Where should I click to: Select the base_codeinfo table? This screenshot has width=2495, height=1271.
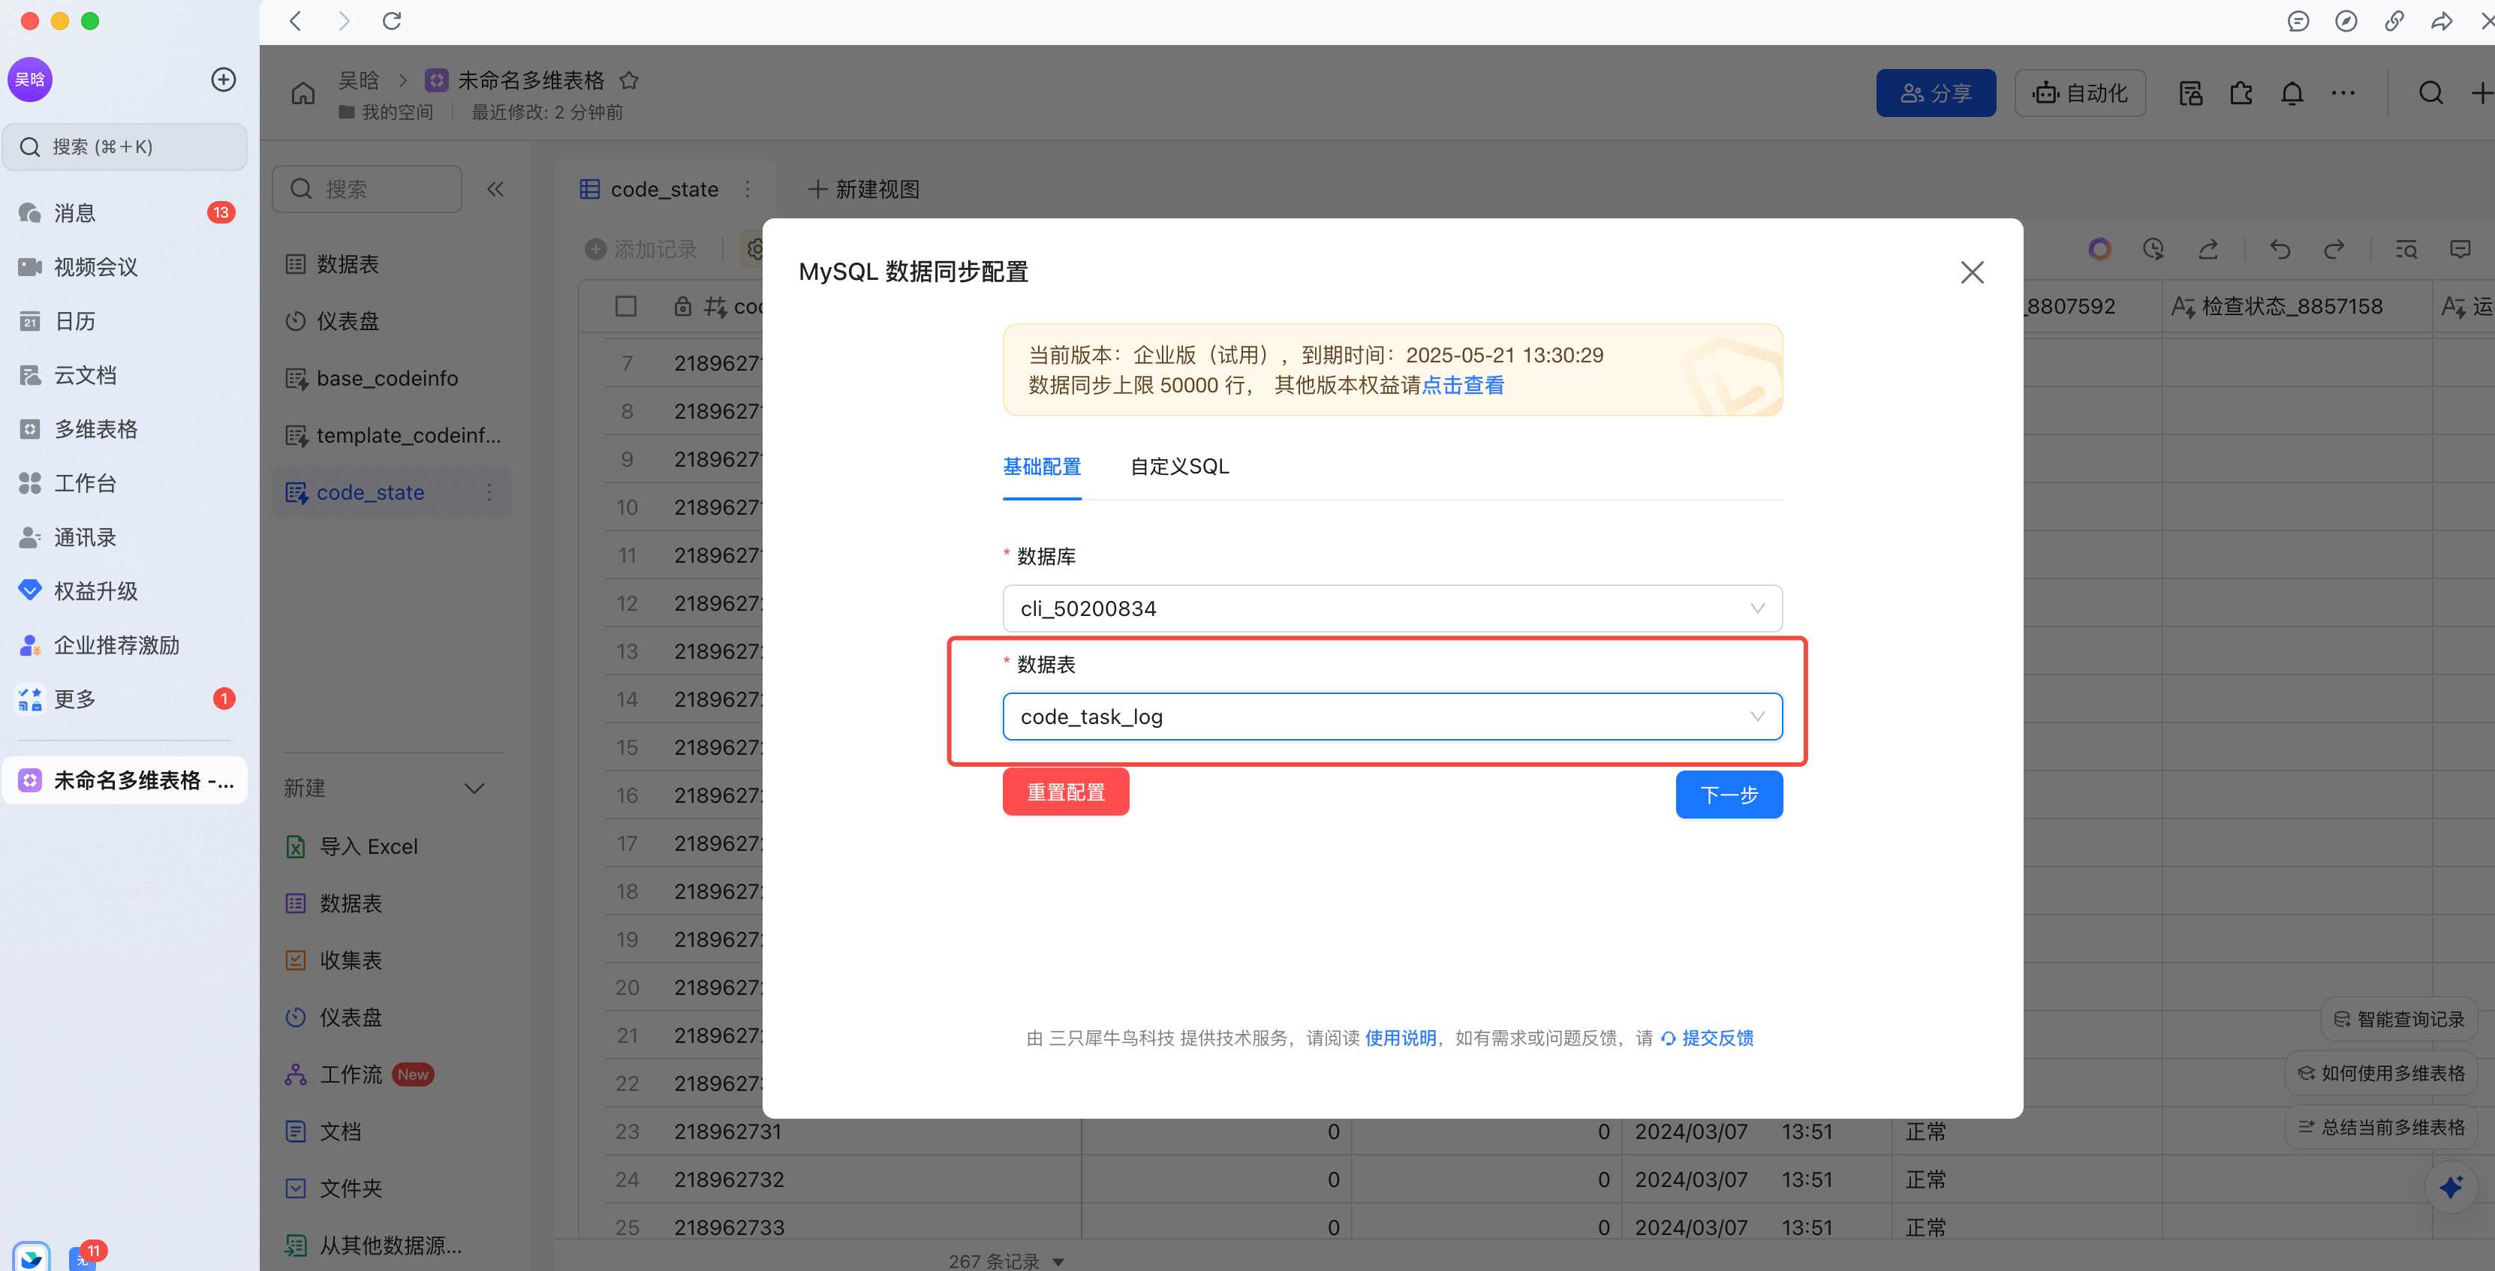[393, 378]
